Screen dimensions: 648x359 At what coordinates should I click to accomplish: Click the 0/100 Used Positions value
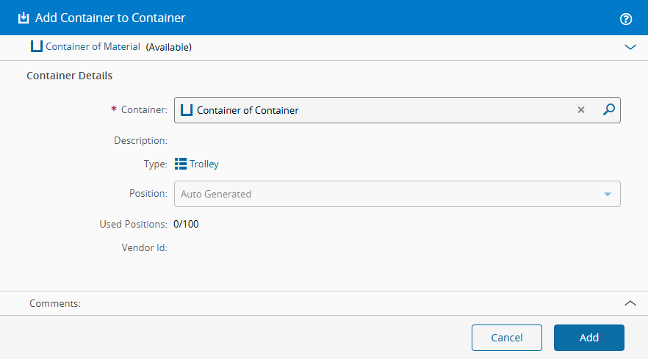[x=186, y=224]
